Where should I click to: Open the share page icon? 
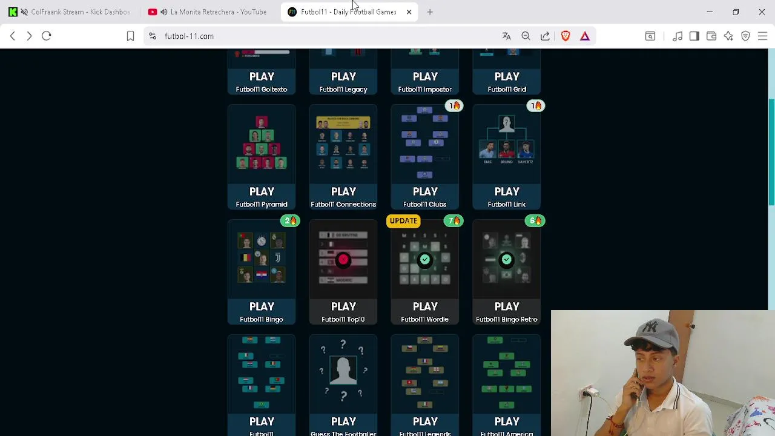(x=546, y=36)
